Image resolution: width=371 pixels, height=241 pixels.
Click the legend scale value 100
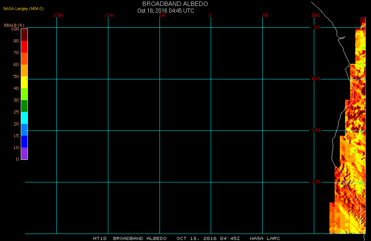[x=15, y=29]
